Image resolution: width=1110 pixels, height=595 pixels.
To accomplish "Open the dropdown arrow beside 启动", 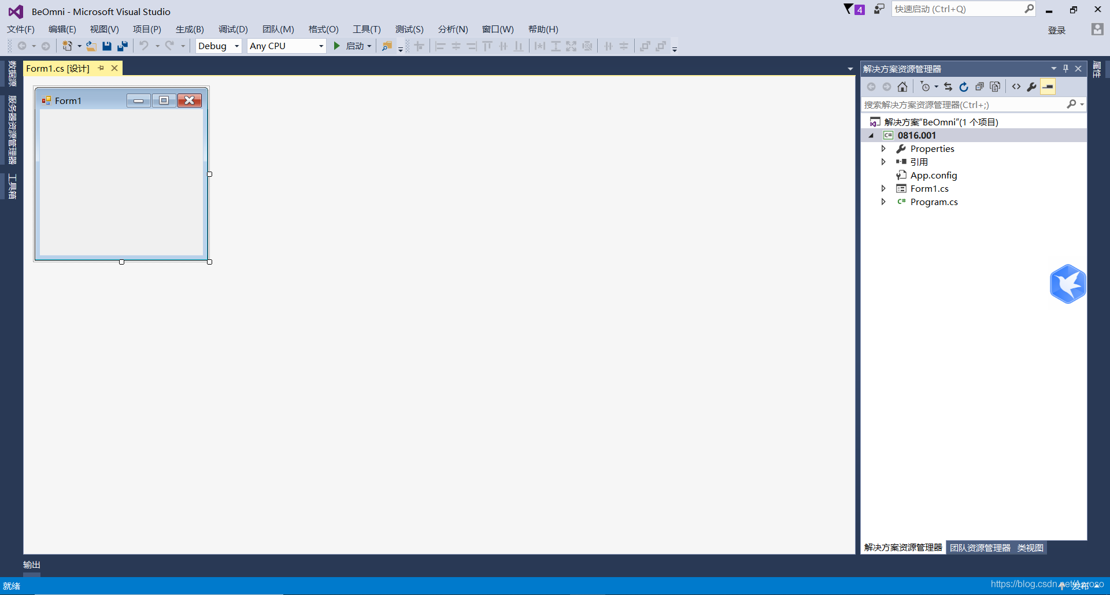I will pyautogui.click(x=369, y=46).
